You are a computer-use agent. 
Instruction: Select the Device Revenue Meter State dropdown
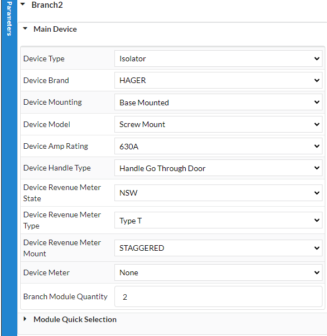pyautogui.click(x=218, y=193)
